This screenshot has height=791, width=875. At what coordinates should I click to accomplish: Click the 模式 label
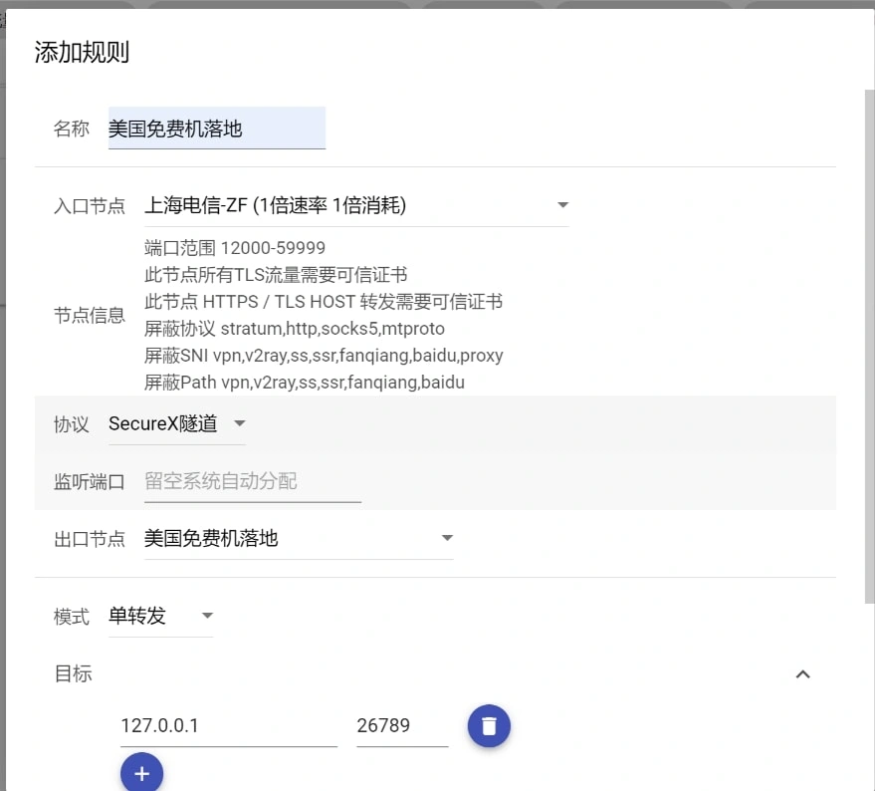pos(71,617)
